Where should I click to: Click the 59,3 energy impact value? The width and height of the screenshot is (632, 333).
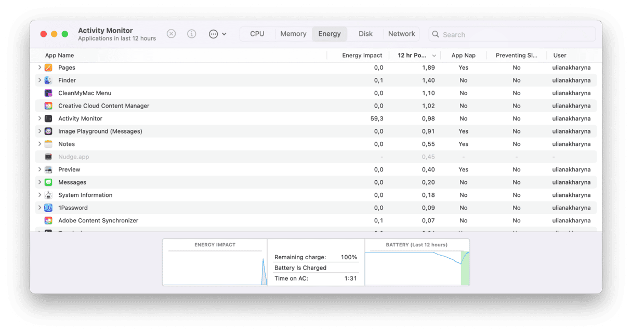(376, 118)
